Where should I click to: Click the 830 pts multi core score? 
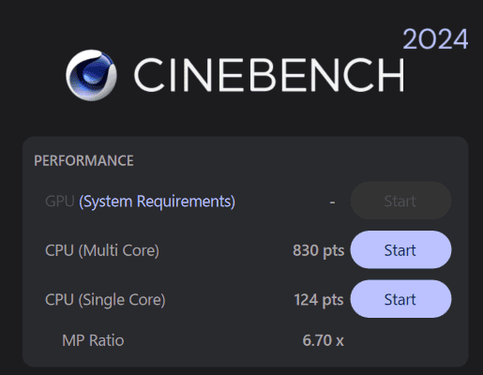(318, 250)
